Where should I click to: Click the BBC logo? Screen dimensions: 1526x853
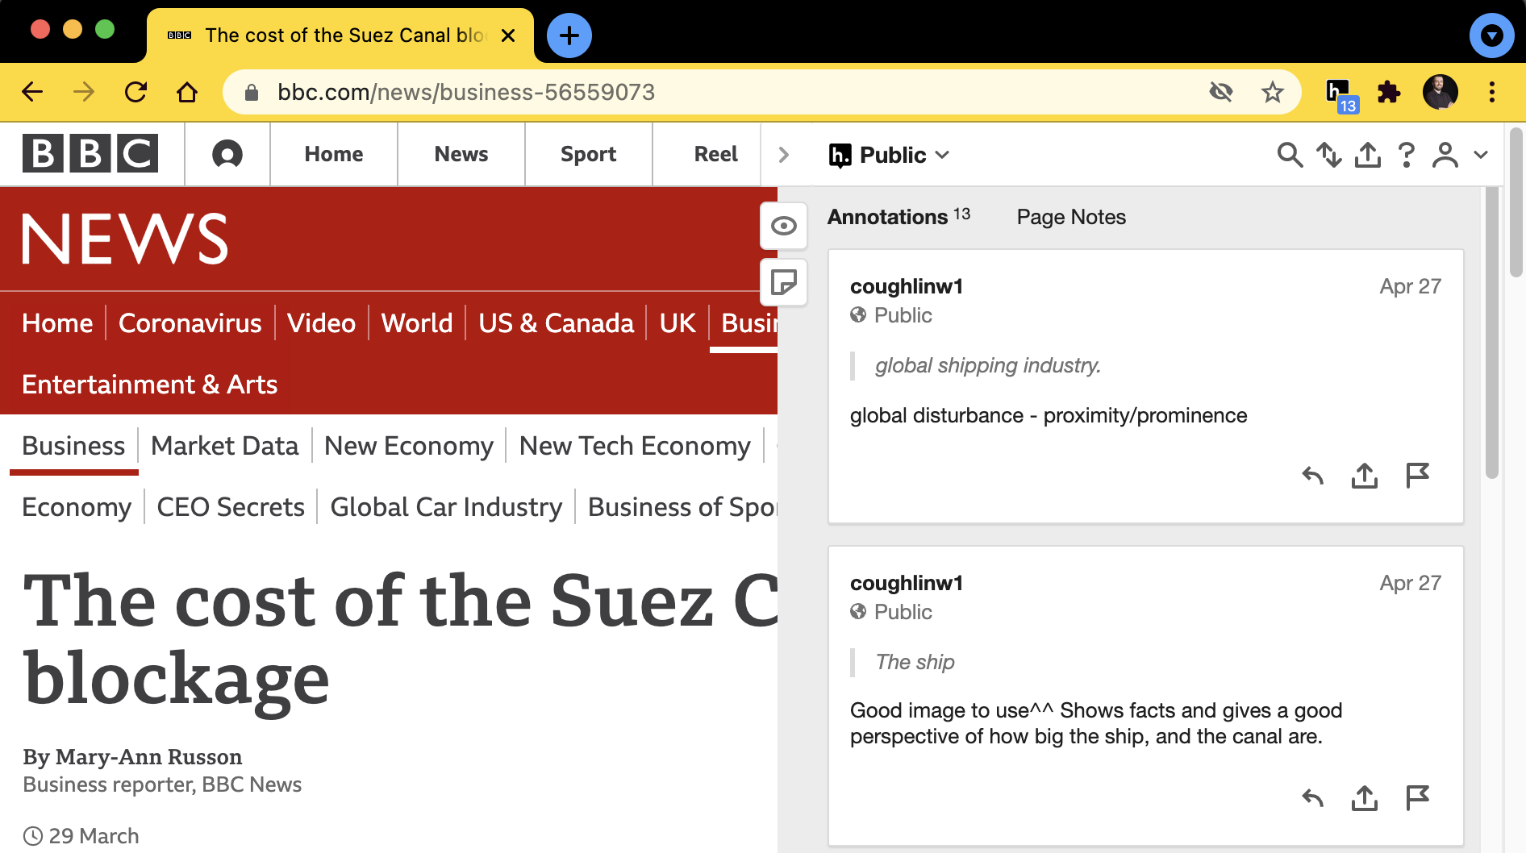click(90, 153)
